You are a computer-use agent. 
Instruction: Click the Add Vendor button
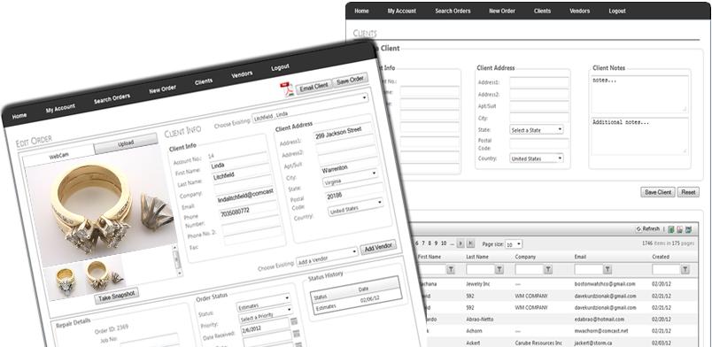(378, 247)
